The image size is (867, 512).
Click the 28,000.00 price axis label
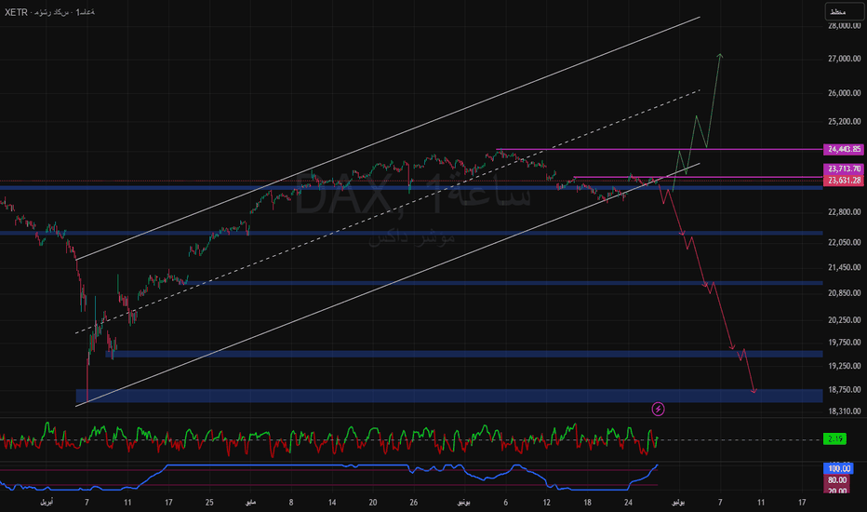click(x=845, y=25)
